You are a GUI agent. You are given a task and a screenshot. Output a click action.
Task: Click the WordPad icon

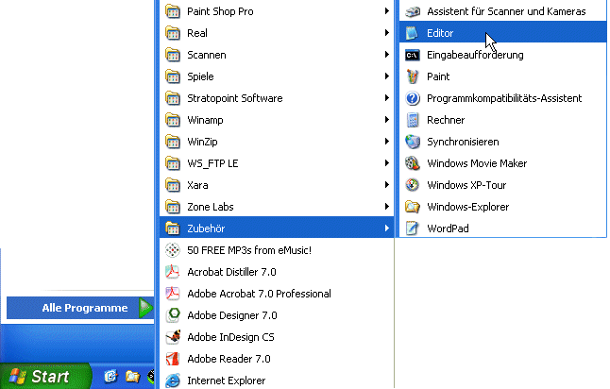(412, 228)
